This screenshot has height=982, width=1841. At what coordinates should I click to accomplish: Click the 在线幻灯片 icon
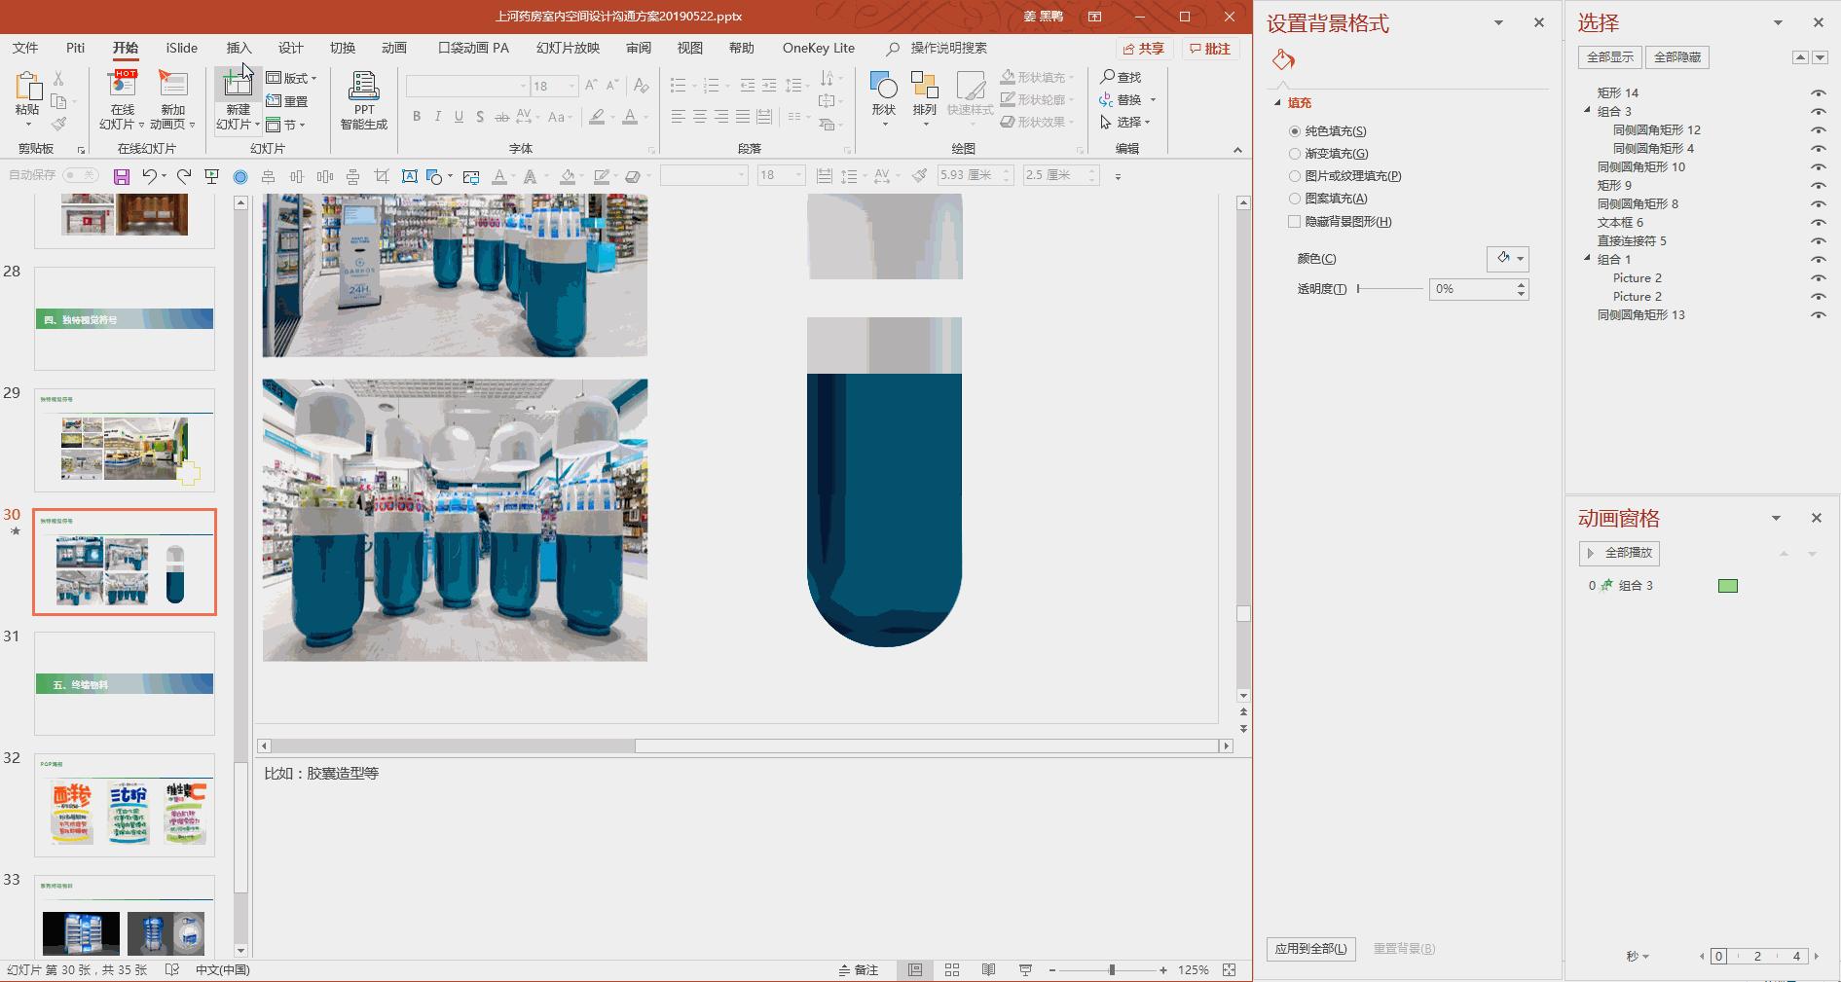(123, 88)
